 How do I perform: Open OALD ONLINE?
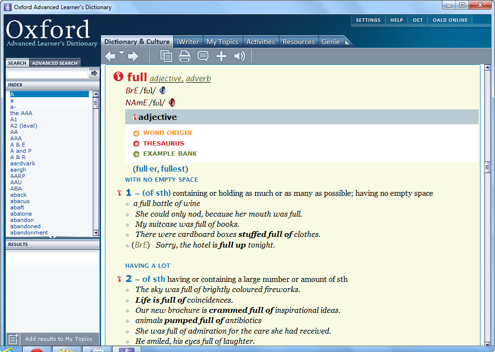450,20
